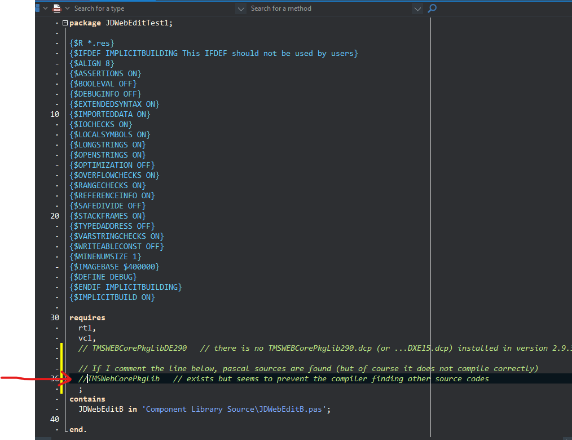Open the chevron left of the document icon
This screenshot has height=440, width=572.
coord(46,8)
